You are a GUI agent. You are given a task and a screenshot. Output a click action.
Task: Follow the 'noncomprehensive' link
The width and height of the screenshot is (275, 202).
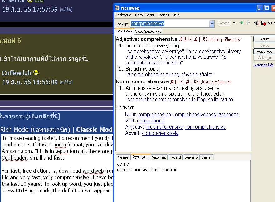click(x=205, y=127)
